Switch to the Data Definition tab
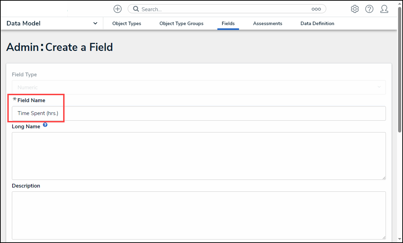The width and height of the screenshot is (403, 243). (317, 24)
